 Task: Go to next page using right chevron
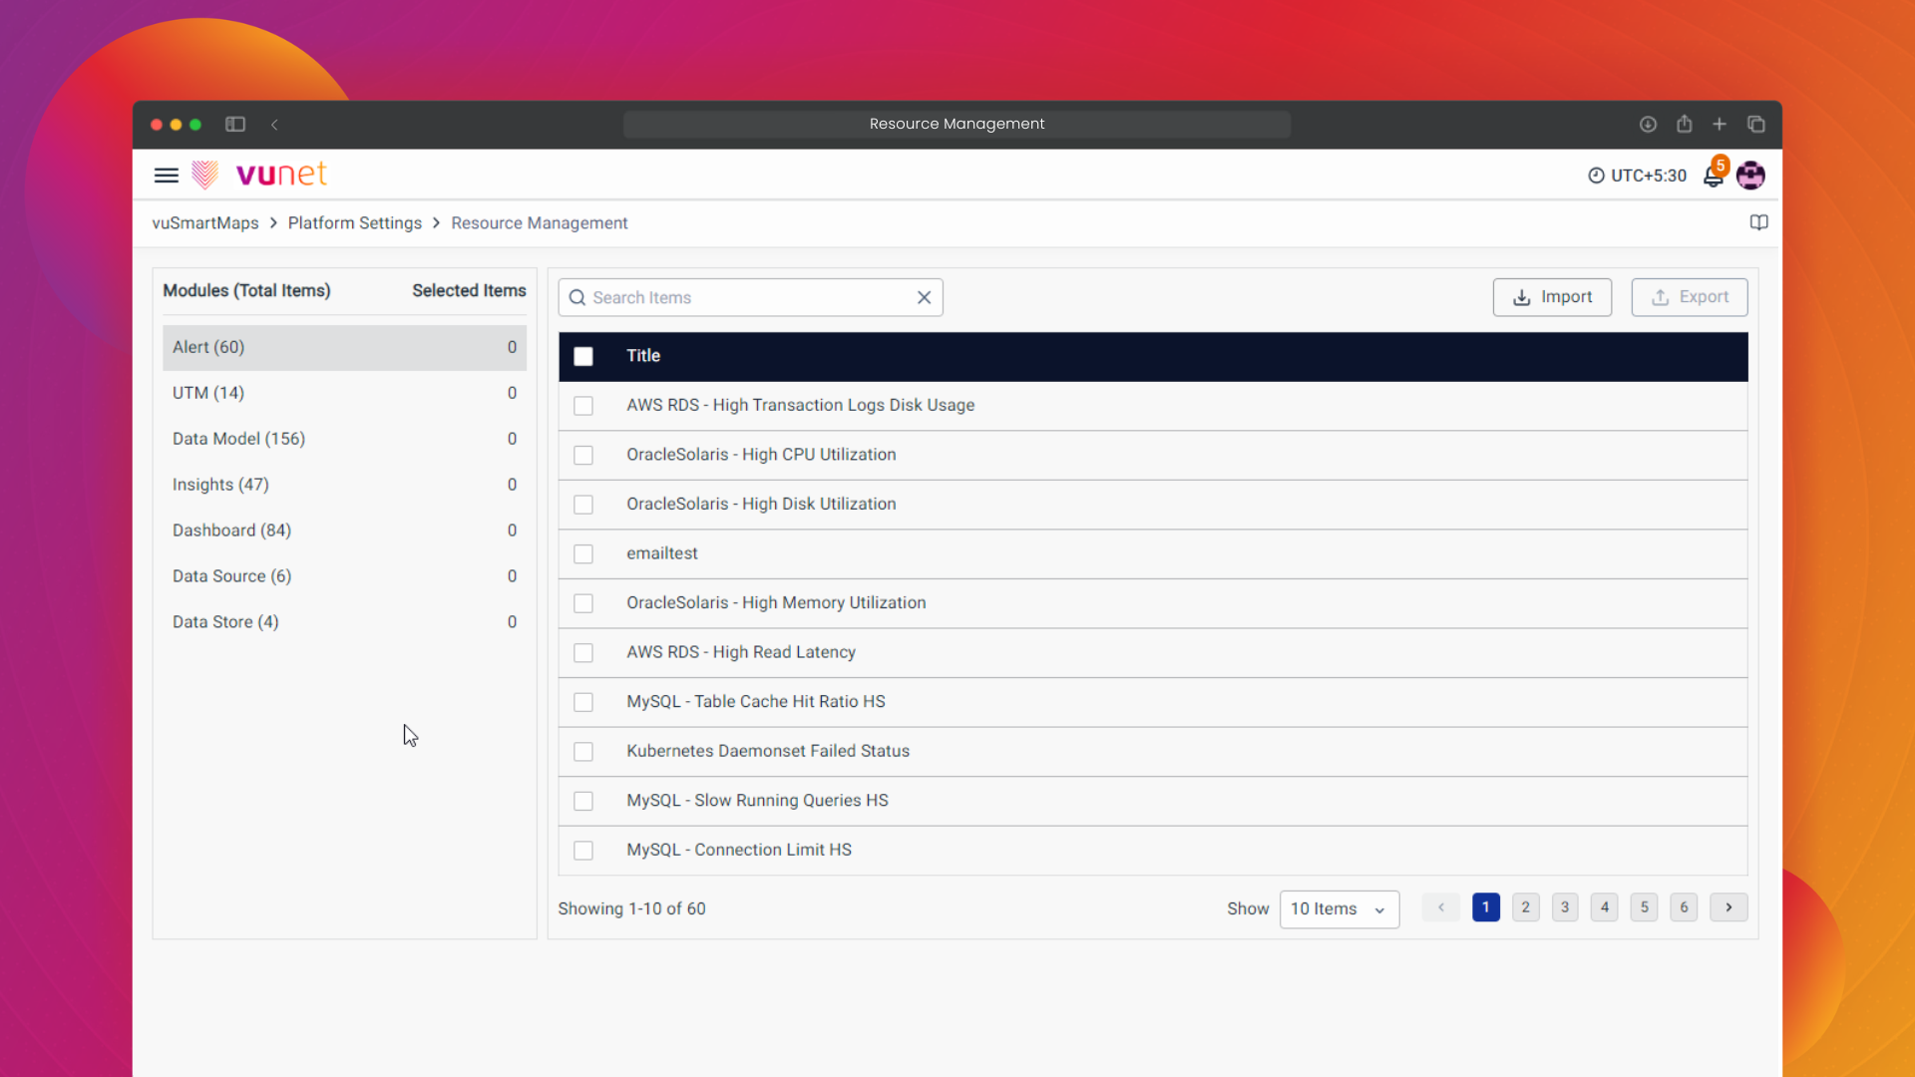click(1728, 907)
